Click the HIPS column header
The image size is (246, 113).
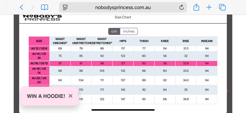123,41
